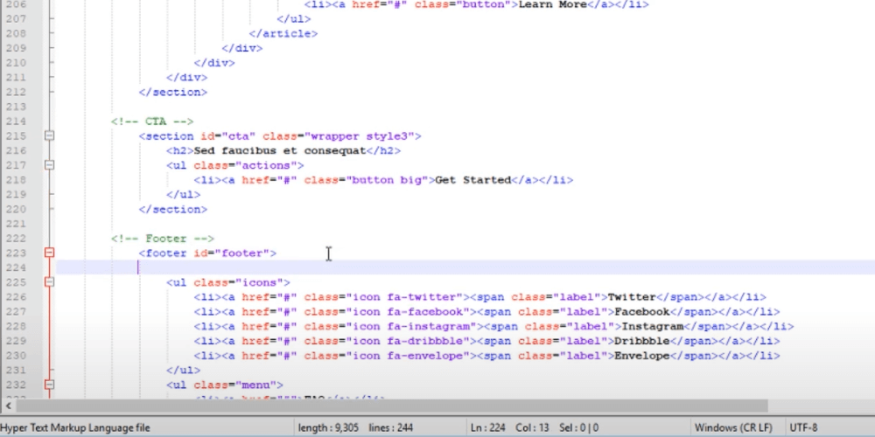Click the 'Windows (CR LF)' line ending indicator

tap(733, 428)
